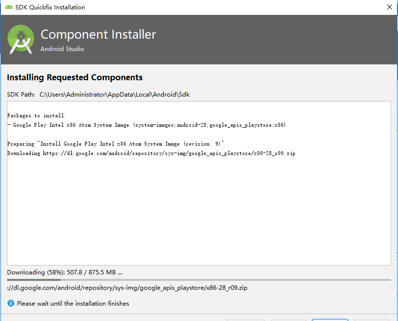Click the 'Installing Requested Components' heading

[x=75, y=77]
